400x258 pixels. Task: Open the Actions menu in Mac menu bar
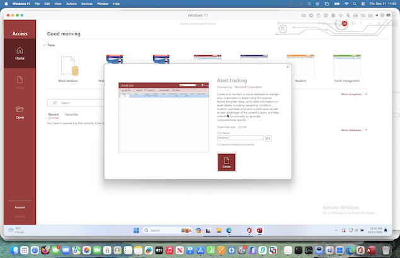pyautogui.click(x=71, y=4)
